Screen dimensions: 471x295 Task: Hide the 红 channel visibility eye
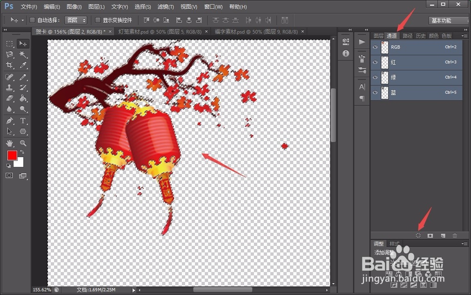[x=375, y=62]
